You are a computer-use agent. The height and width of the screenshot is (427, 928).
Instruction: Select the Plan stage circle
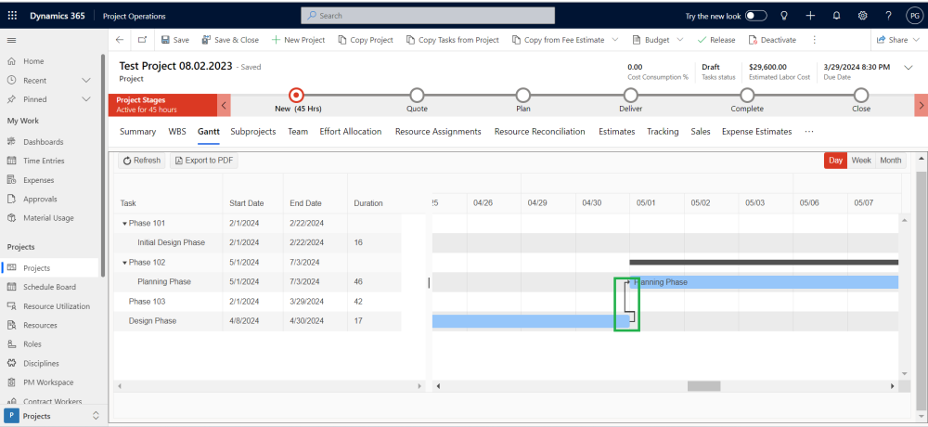click(x=522, y=95)
